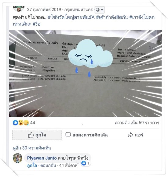Screen dimensions: 168x177
Task: Click the poster's profile picture at top
Action: point(19,9)
